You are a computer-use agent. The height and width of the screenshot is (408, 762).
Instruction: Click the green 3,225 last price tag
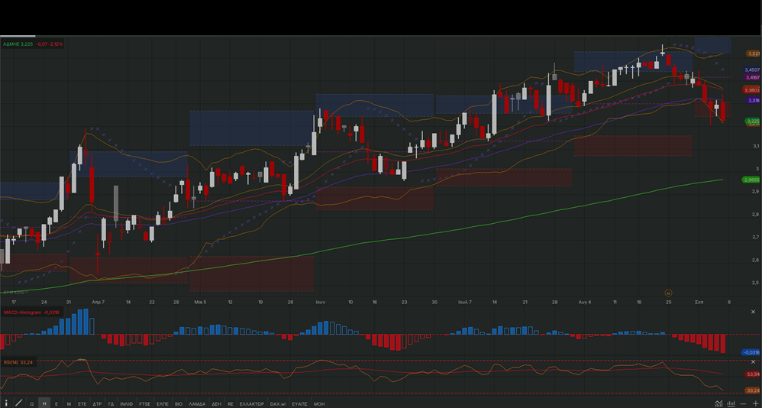point(754,121)
